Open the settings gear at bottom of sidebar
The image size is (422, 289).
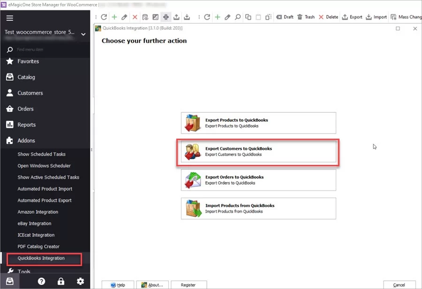(x=80, y=281)
